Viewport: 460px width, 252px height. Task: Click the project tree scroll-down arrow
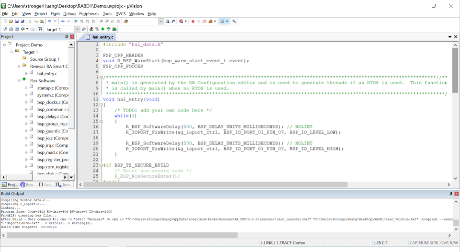71,177
